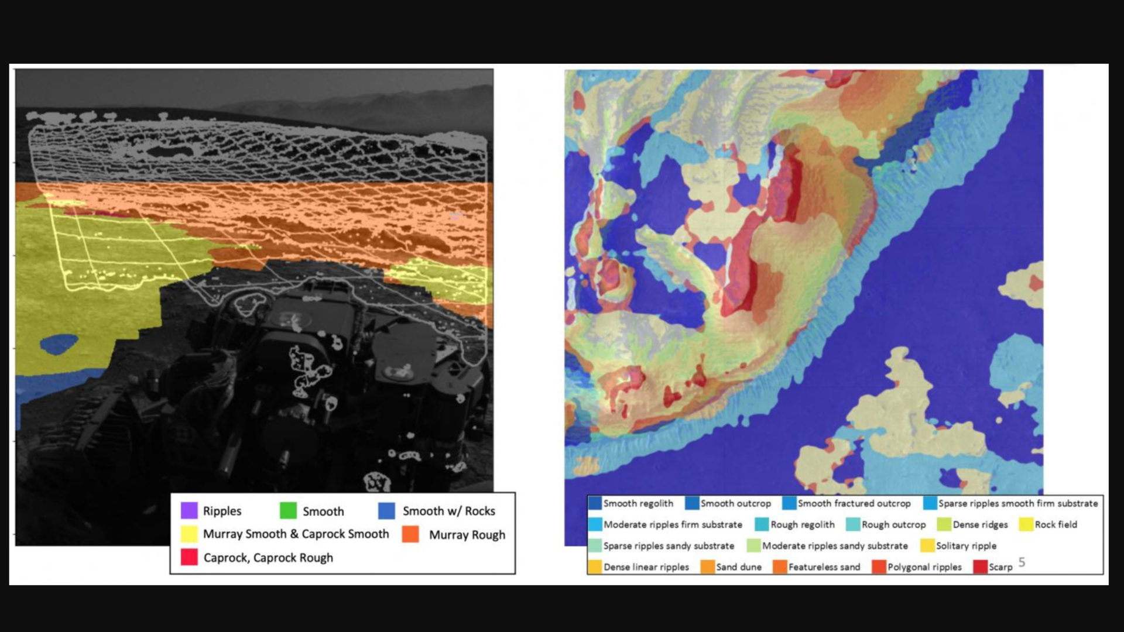1124x632 pixels.
Task: Click the slide number 5
Action: click(x=1022, y=562)
